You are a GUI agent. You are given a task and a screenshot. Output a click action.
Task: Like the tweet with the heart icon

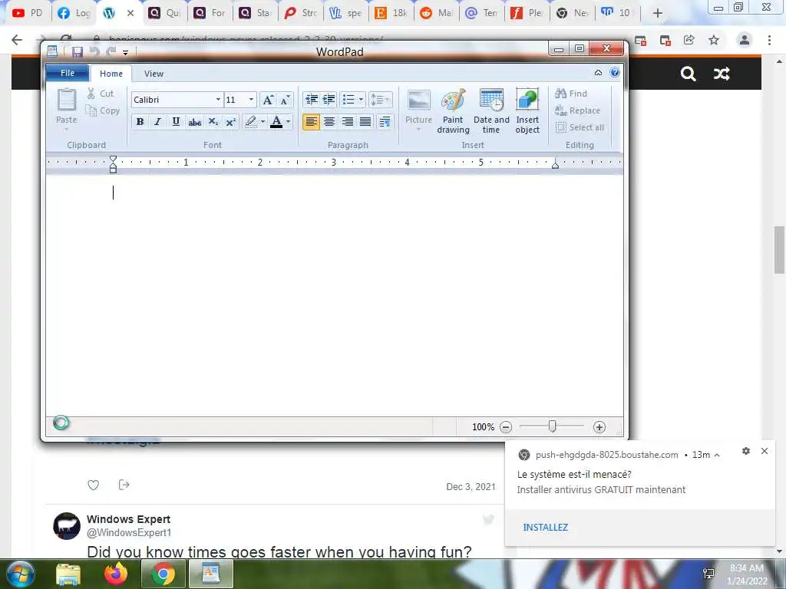pyautogui.click(x=93, y=485)
